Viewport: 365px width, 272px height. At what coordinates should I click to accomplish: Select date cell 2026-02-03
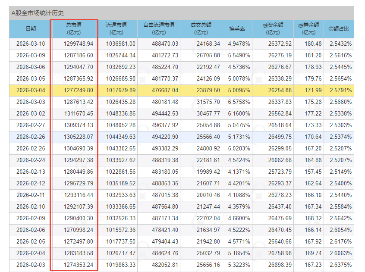pos(31,265)
